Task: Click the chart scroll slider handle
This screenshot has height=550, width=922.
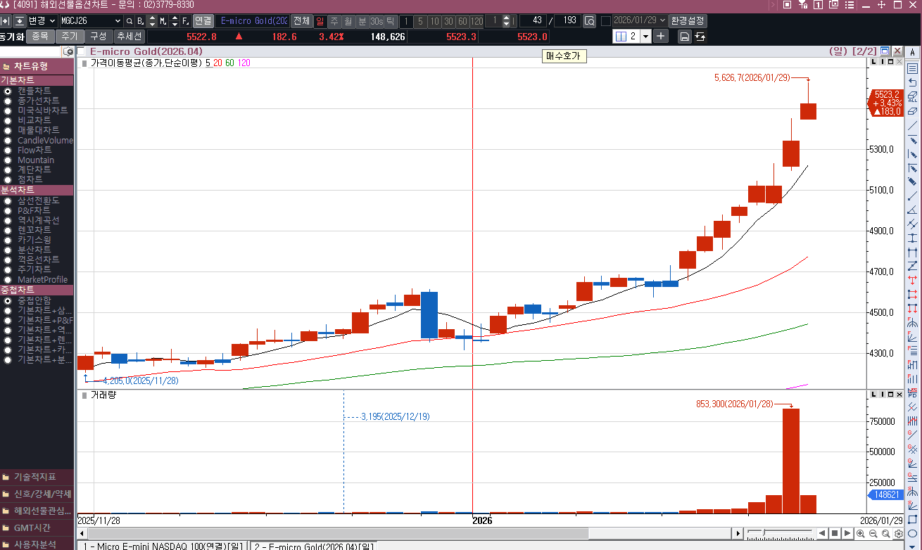Action: [x=764, y=533]
